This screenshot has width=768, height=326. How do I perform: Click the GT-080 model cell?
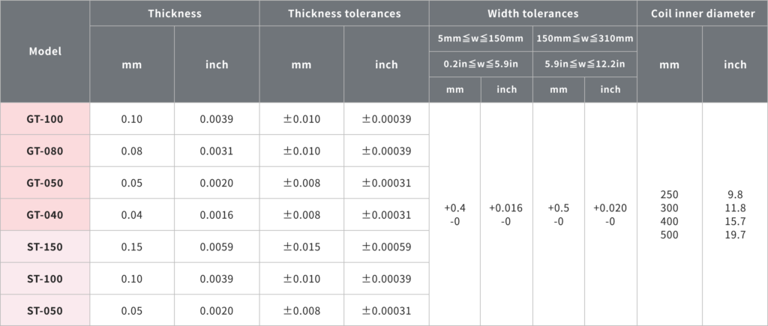click(x=45, y=151)
